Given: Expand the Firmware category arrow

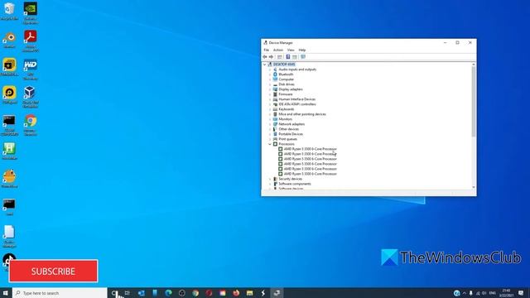Looking at the screenshot, I should [270, 94].
